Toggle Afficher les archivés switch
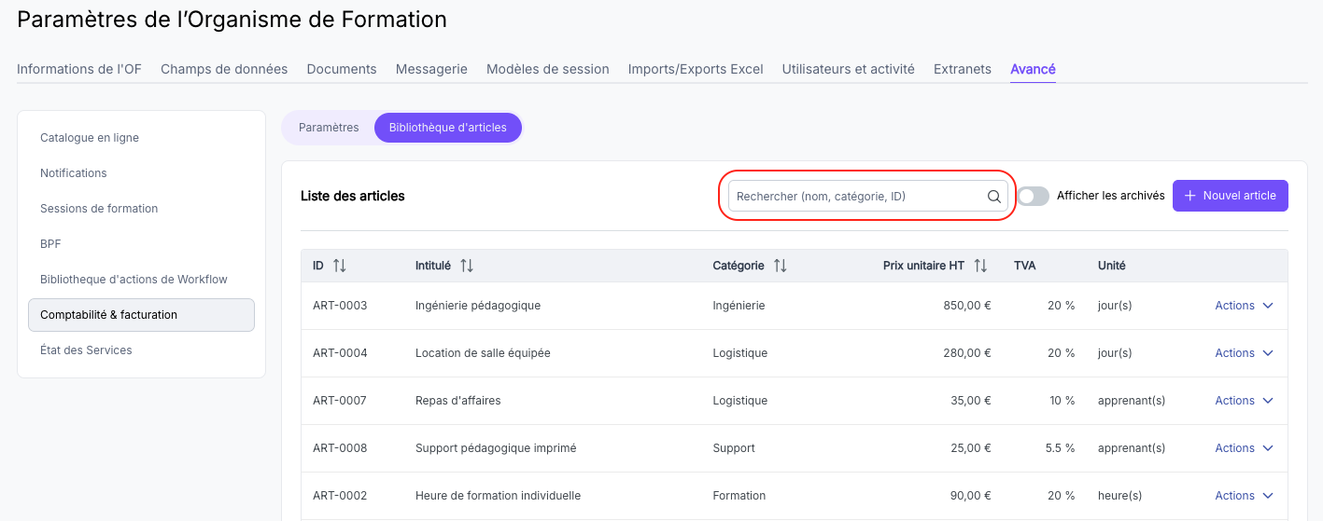Screen dimensions: 1323x521 [x=1034, y=196]
